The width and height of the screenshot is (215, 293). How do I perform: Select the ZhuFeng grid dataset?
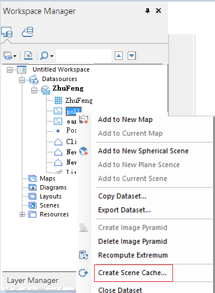pyautogui.click(x=79, y=101)
